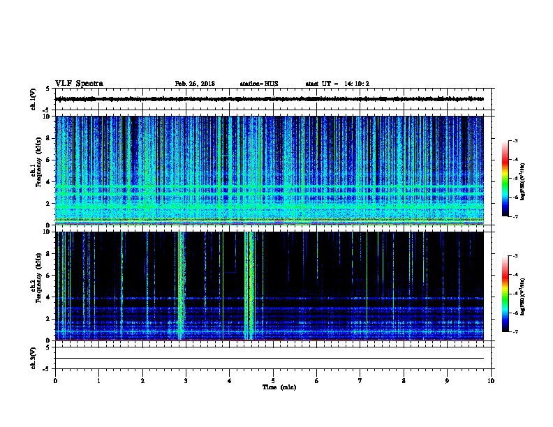This screenshot has height=427, width=553.
Task: Click the "4" kHz tick on ch.2 frequency axis
Action: click(49, 297)
